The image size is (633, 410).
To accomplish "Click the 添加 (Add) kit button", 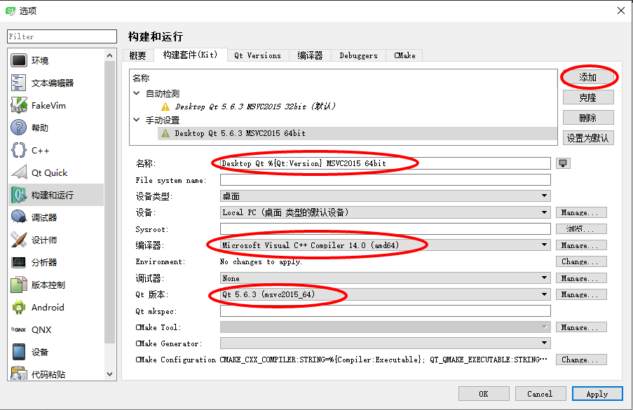I will 588,77.
